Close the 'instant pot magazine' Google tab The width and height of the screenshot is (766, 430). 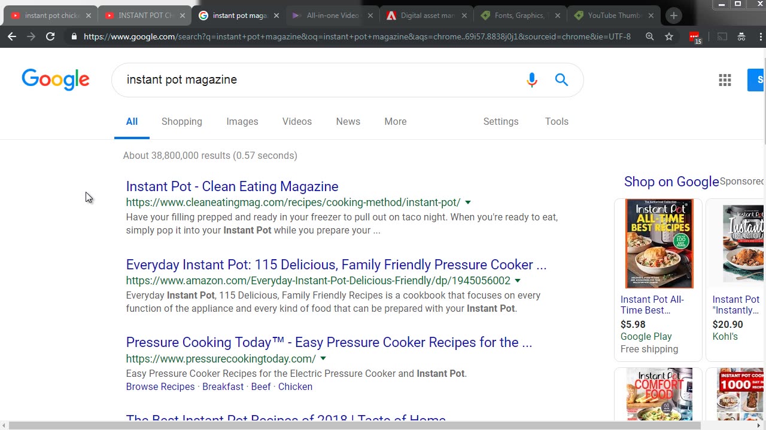(276, 16)
